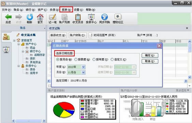Click the 收支流水账 pencil icon

click(18, 35)
